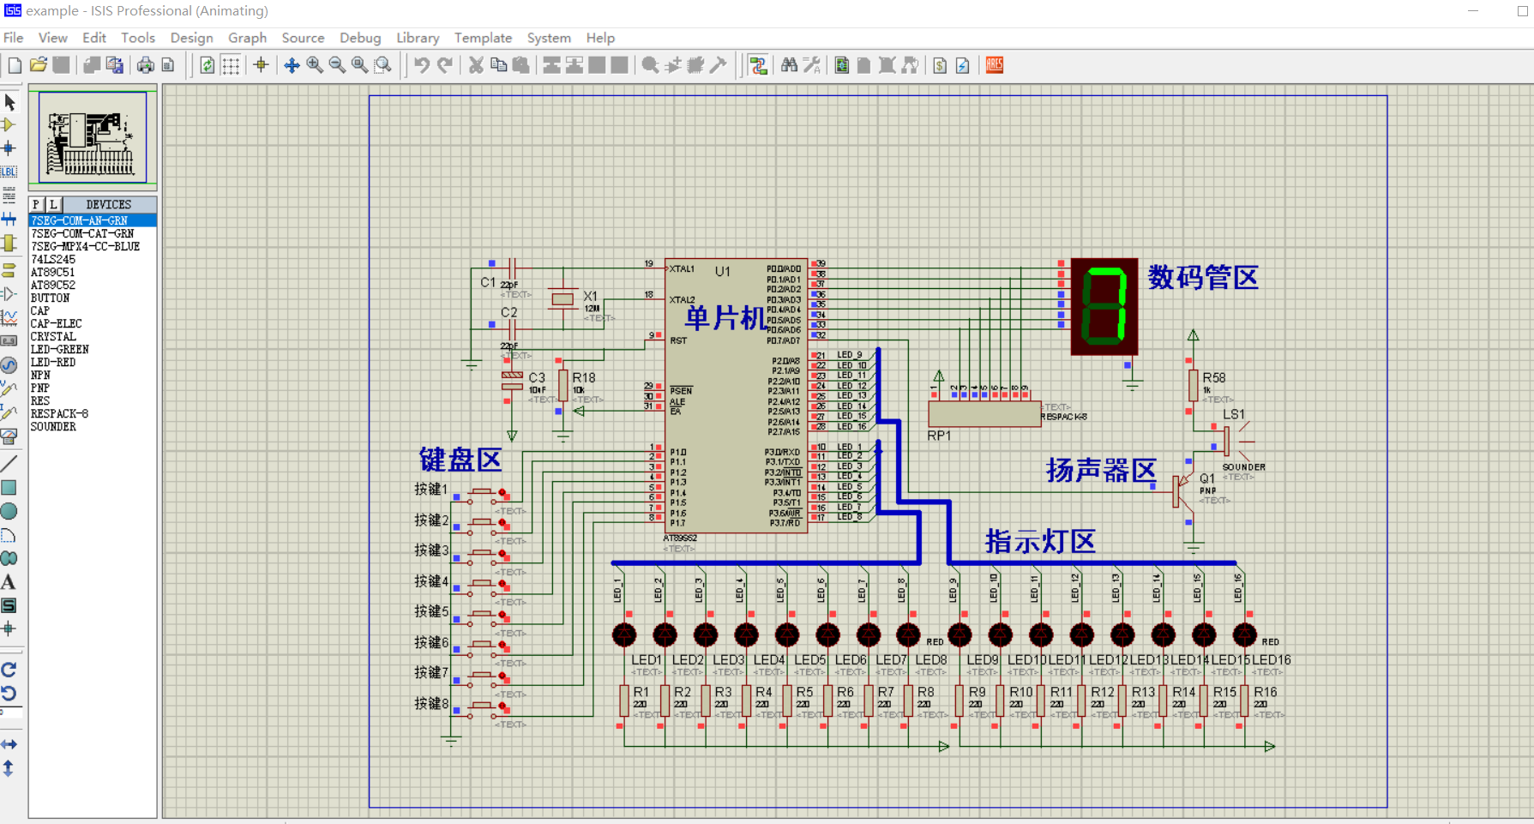Click the binoculars search and tag icon

point(789,65)
